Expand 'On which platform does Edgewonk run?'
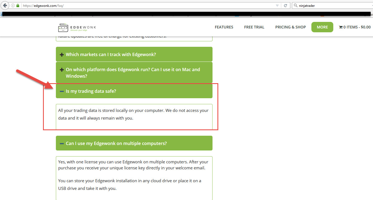The width and height of the screenshot is (373, 200). pos(134,73)
